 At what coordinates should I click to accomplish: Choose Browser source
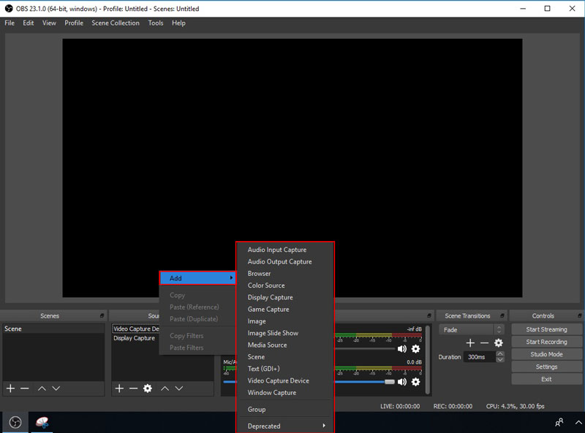click(x=285, y=274)
